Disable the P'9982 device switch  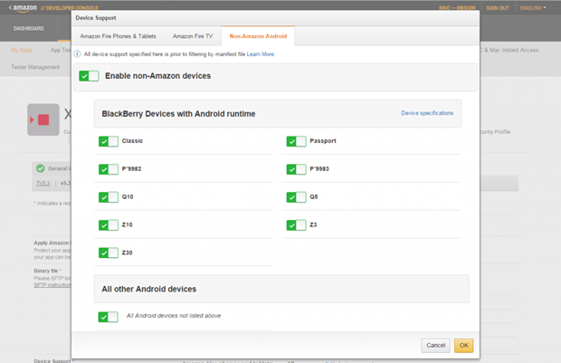tap(109, 169)
